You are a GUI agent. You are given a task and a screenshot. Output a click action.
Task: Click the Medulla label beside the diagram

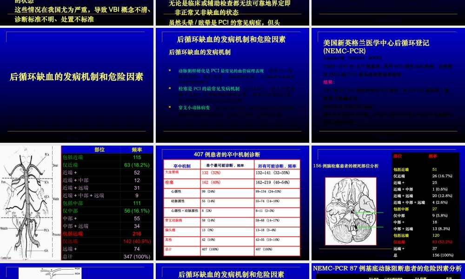coord(4,228)
